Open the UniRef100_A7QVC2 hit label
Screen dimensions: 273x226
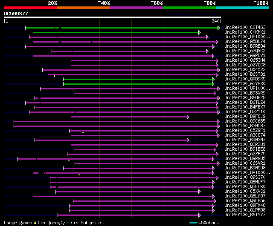click(x=245, y=51)
